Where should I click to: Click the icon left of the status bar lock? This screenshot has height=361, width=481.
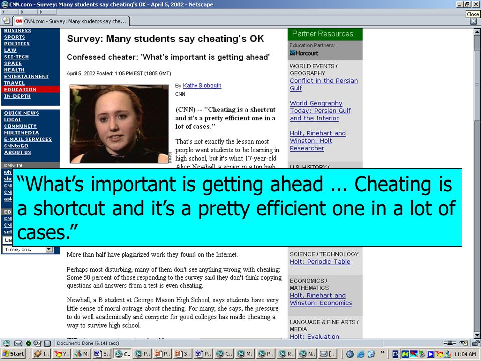tap(464, 343)
